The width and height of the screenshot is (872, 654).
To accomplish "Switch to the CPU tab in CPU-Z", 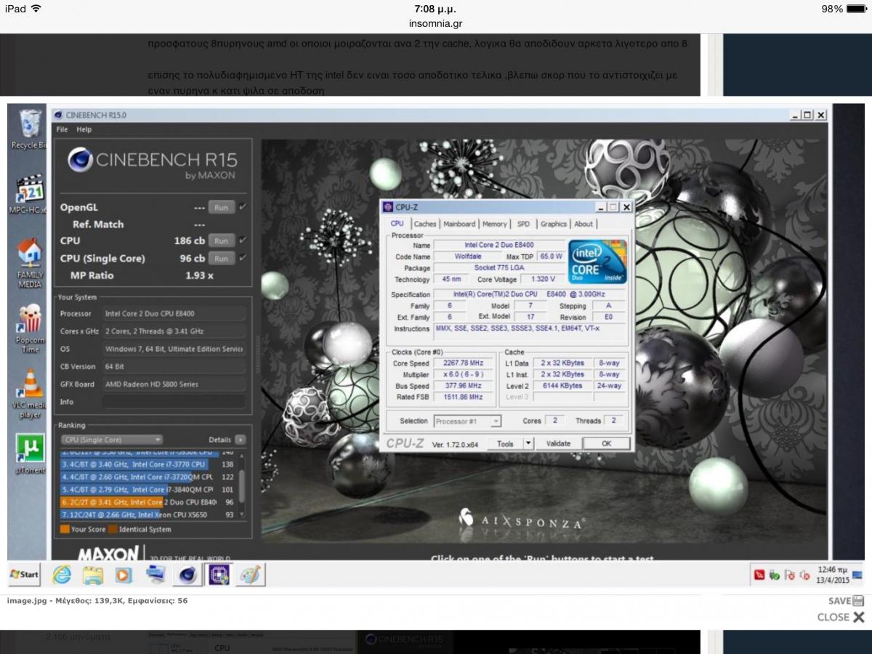I will (397, 224).
